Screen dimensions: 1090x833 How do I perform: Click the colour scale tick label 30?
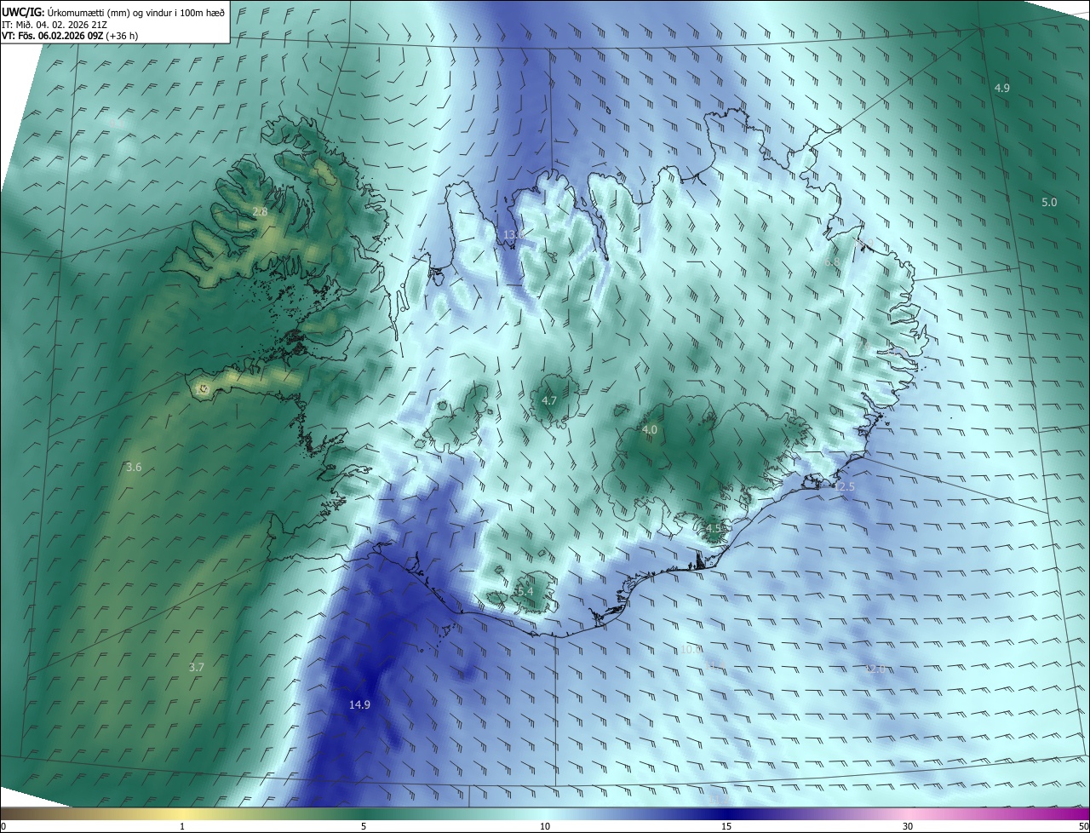(x=908, y=826)
